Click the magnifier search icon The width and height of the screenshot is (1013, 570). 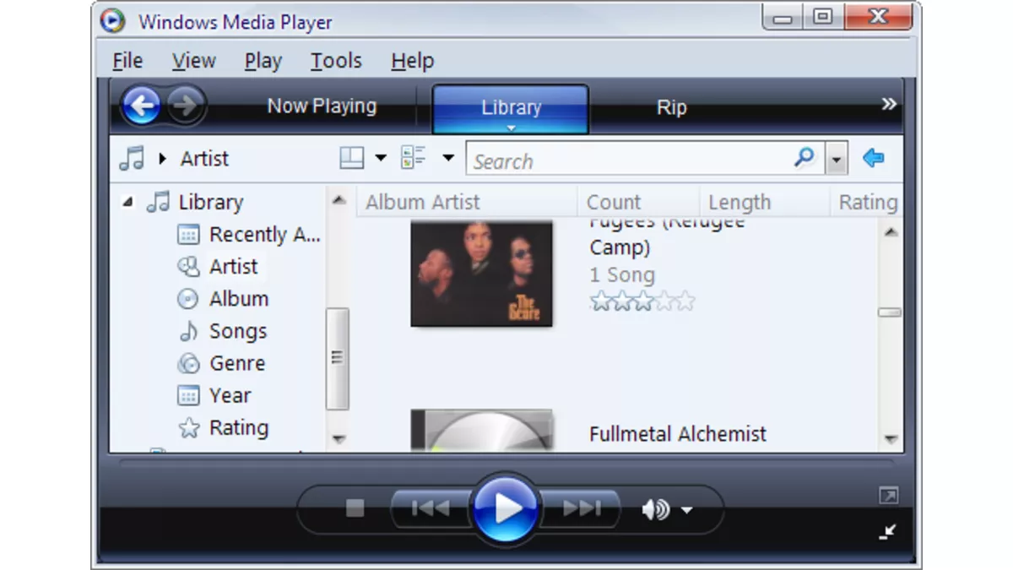point(804,158)
